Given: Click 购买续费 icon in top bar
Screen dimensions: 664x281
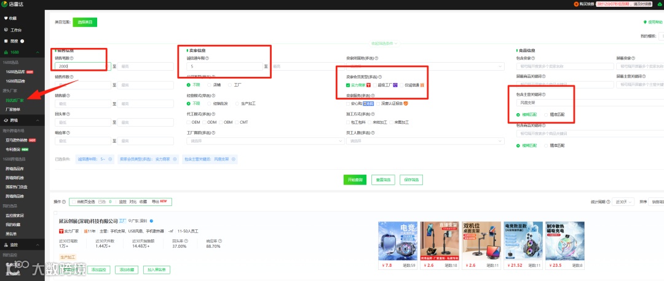Looking at the screenshot, I should 576,4.
